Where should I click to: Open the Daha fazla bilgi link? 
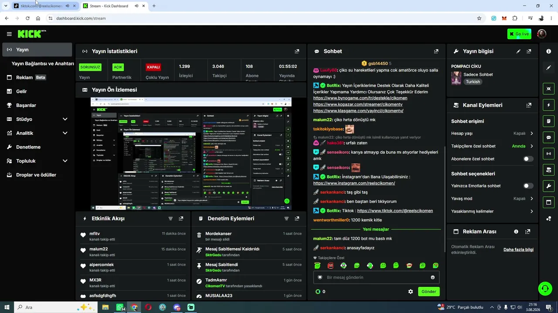[x=518, y=250]
